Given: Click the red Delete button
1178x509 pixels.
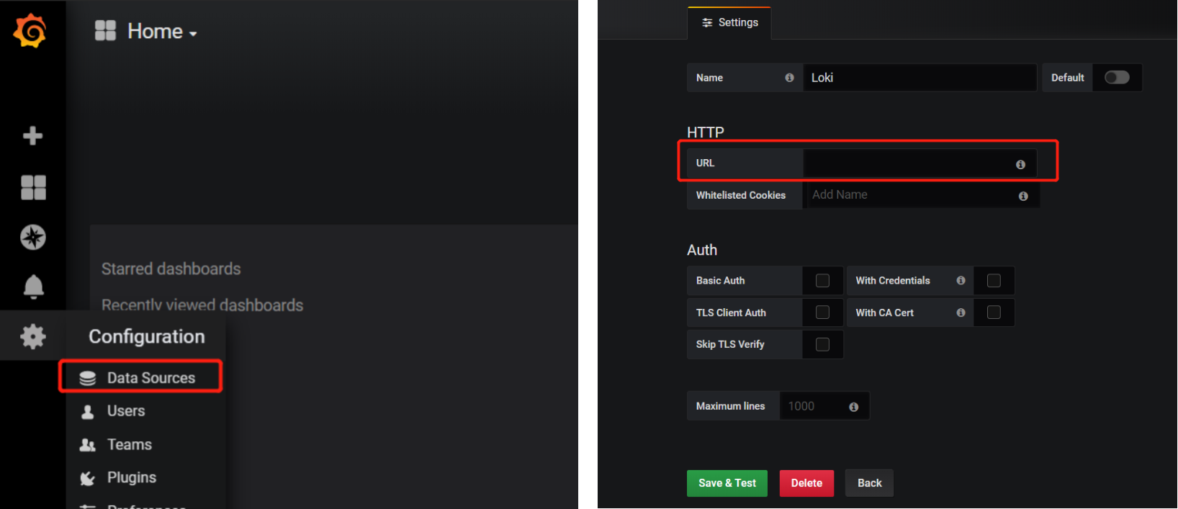Looking at the screenshot, I should 806,483.
